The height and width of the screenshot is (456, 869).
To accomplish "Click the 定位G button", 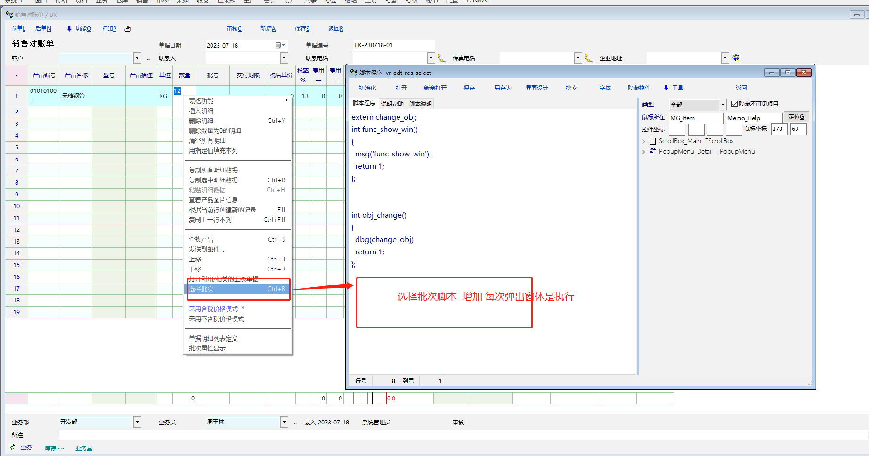I will (x=796, y=117).
